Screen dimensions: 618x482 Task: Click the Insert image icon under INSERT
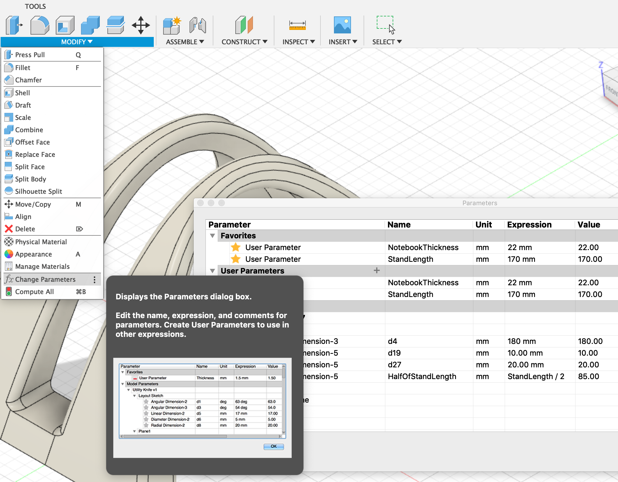[342, 25]
